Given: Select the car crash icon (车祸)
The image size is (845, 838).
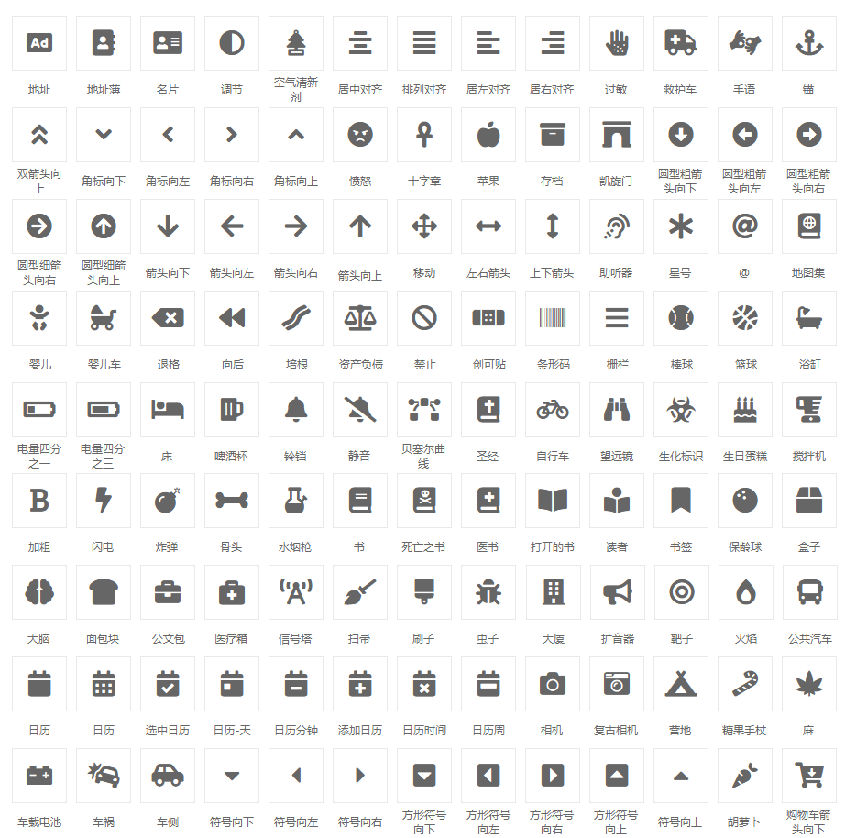Looking at the screenshot, I should 104,776.
